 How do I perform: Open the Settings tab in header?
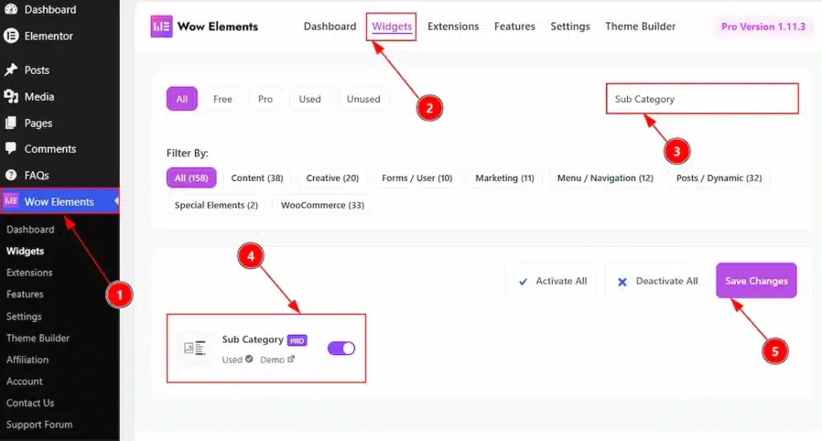570,27
